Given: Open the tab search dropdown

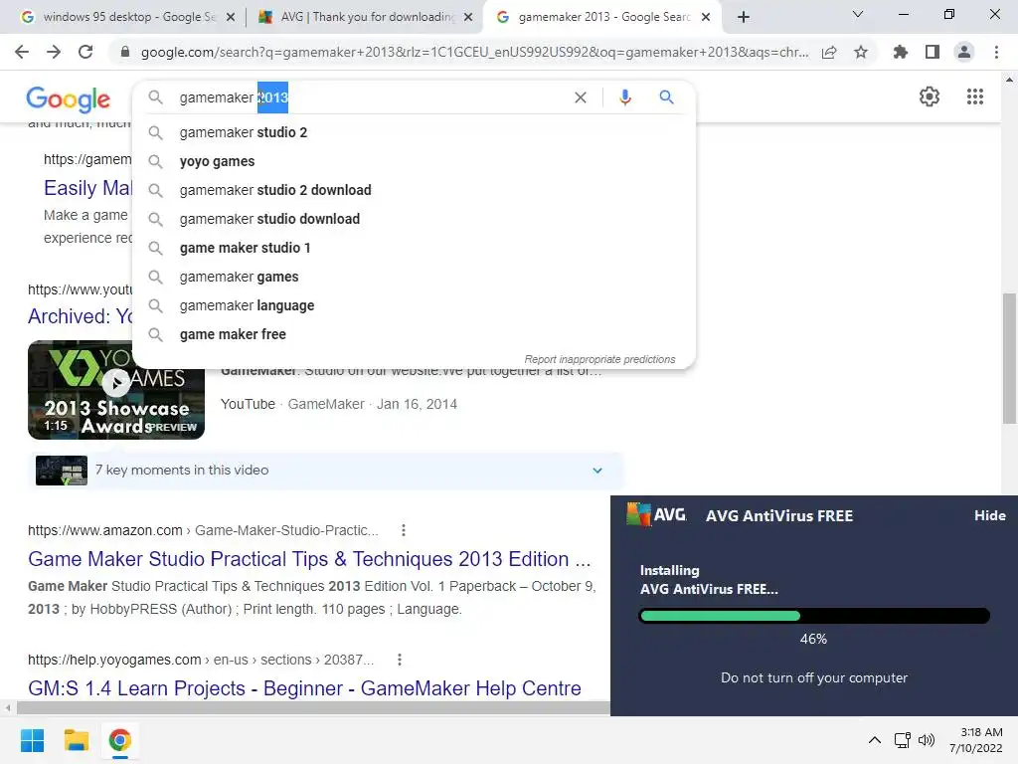Looking at the screenshot, I should tap(858, 14).
